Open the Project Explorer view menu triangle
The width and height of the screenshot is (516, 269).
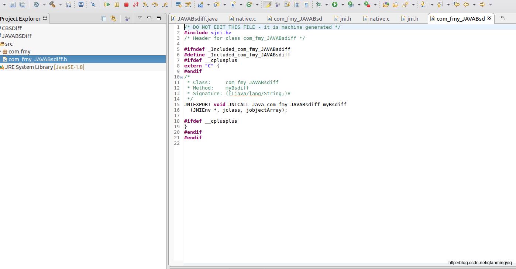(x=140, y=18)
